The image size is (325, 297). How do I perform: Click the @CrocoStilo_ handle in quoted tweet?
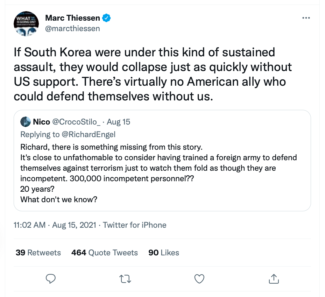coord(76,122)
